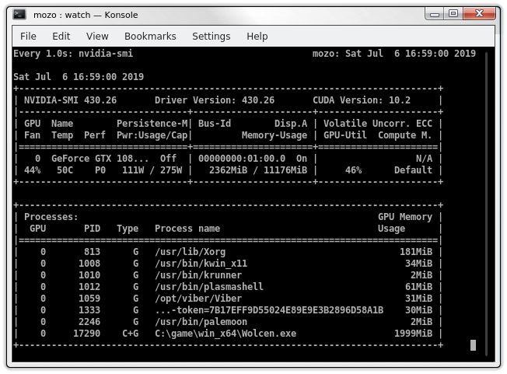507x374 pixels.
Task: Click the 'GeForce GTX 108...' GPU name
Action: pyautogui.click(x=100, y=159)
